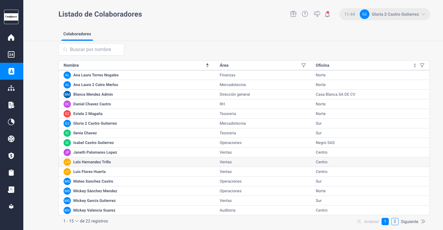
Task: Open the Oficina column filter
Action: point(422,65)
